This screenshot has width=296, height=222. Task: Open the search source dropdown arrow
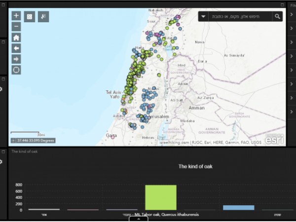coord(204,17)
